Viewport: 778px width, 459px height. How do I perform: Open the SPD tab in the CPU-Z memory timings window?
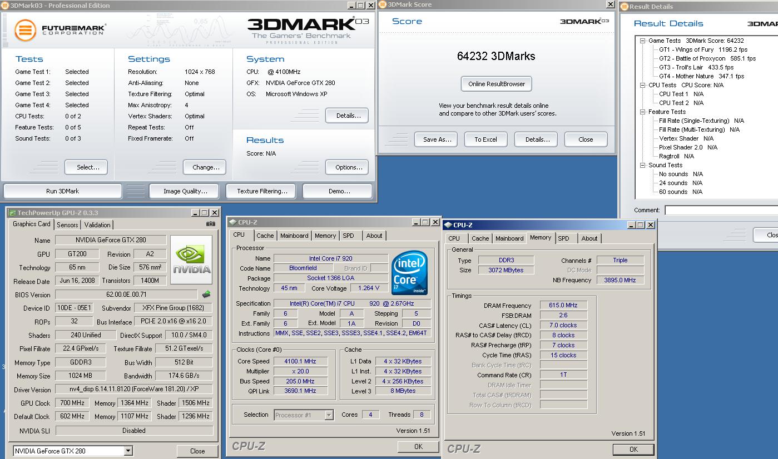point(563,238)
